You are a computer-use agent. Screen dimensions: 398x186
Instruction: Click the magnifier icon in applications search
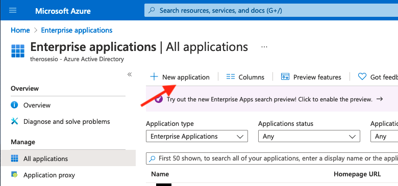[152, 159]
